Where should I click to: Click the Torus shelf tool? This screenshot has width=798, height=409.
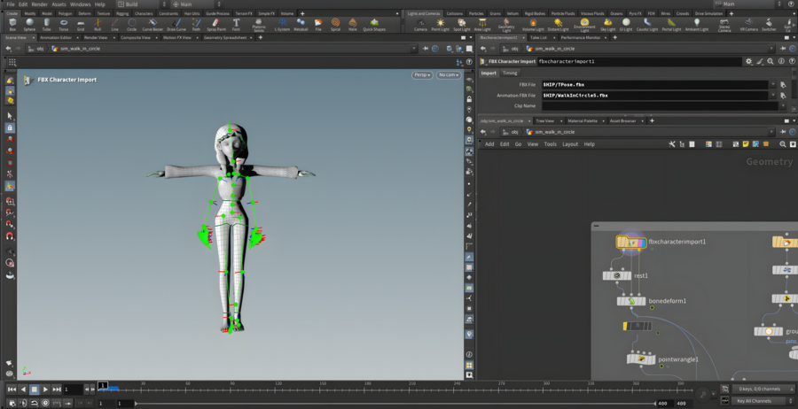[x=63, y=25]
